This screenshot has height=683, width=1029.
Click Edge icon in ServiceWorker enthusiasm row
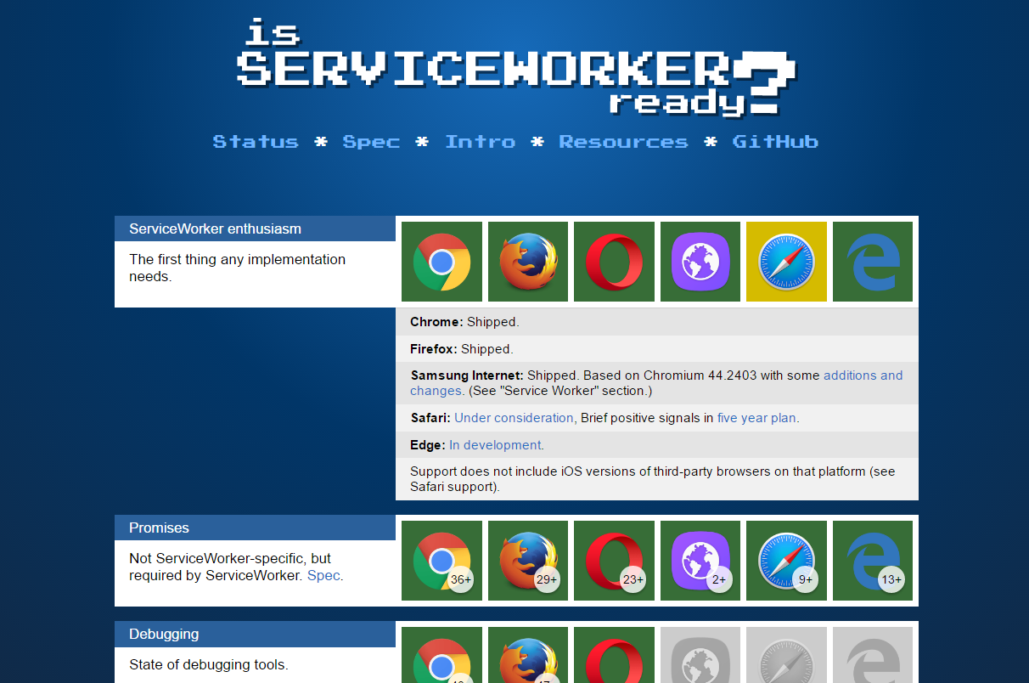(873, 262)
